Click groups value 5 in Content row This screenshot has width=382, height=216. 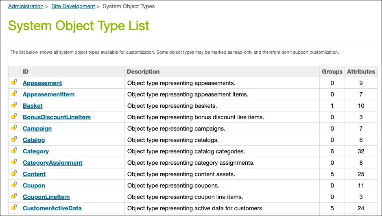click(x=332, y=174)
